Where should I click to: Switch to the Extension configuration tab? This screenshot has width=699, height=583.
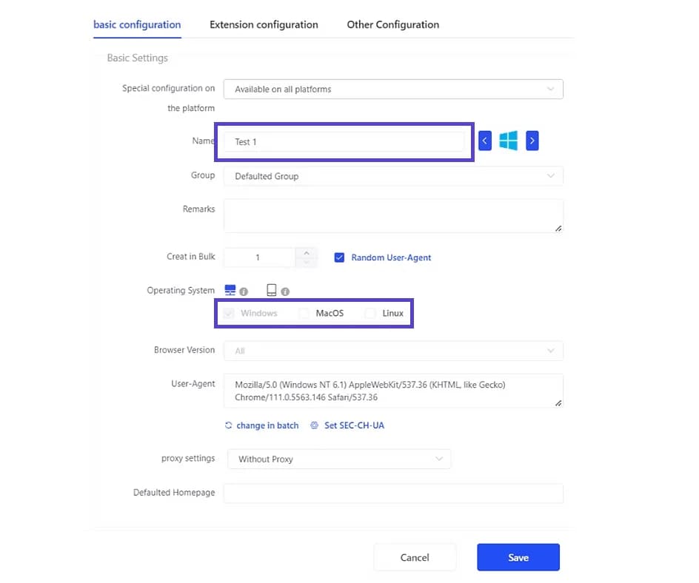click(x=264, y=24)
